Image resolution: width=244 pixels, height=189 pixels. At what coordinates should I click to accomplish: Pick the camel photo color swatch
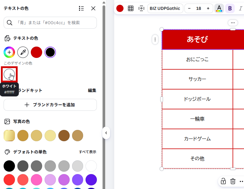(x=77, y=136)
